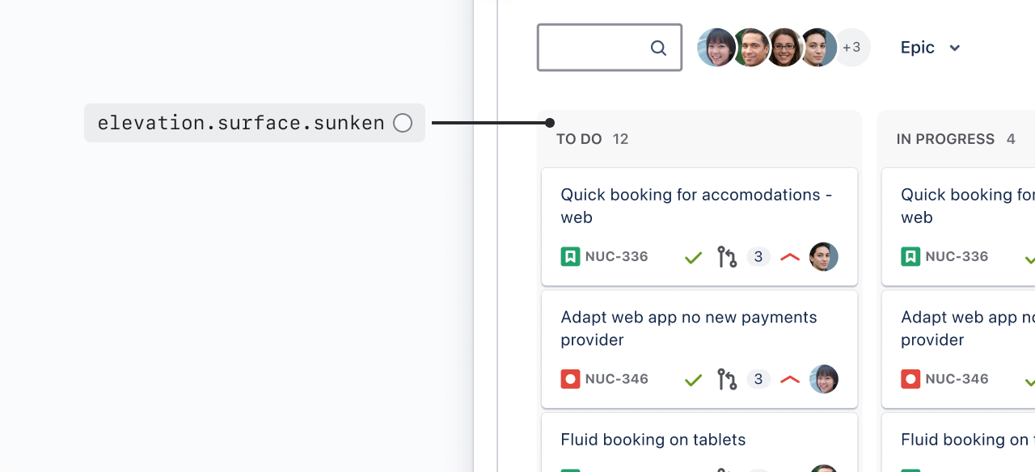The height and width of the screenshot is (472, 1035).
Task: Select the elevation.surface.sunken radio circle
Action: 403,123
